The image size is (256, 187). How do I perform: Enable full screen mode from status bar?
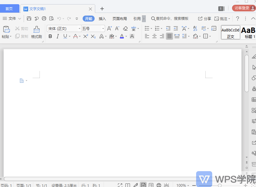120,184
